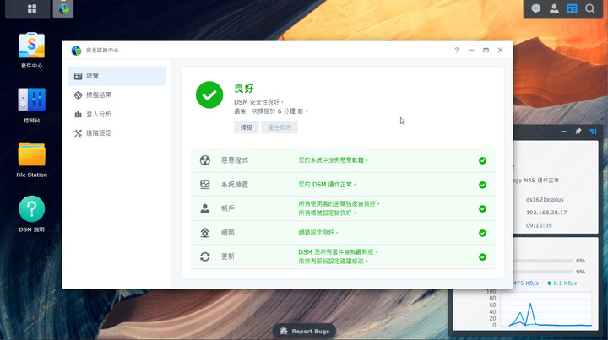Click the 9% usage bar in widget

coord(543,272)
